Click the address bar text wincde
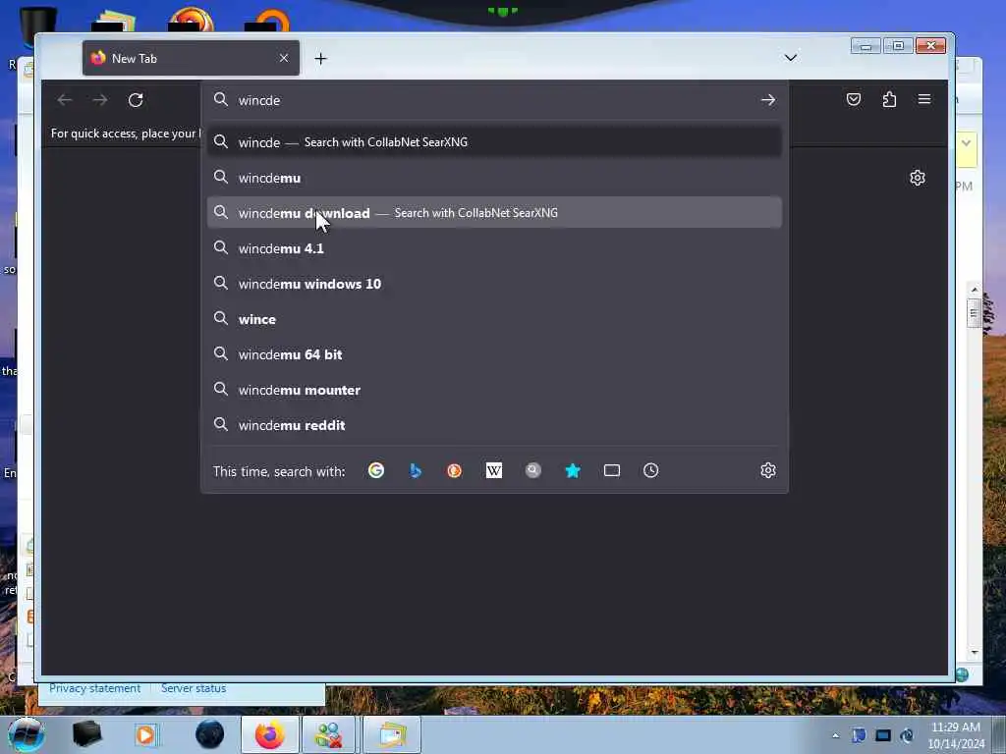The height and width of the screenshot is (754, 1006). [259, 101]
